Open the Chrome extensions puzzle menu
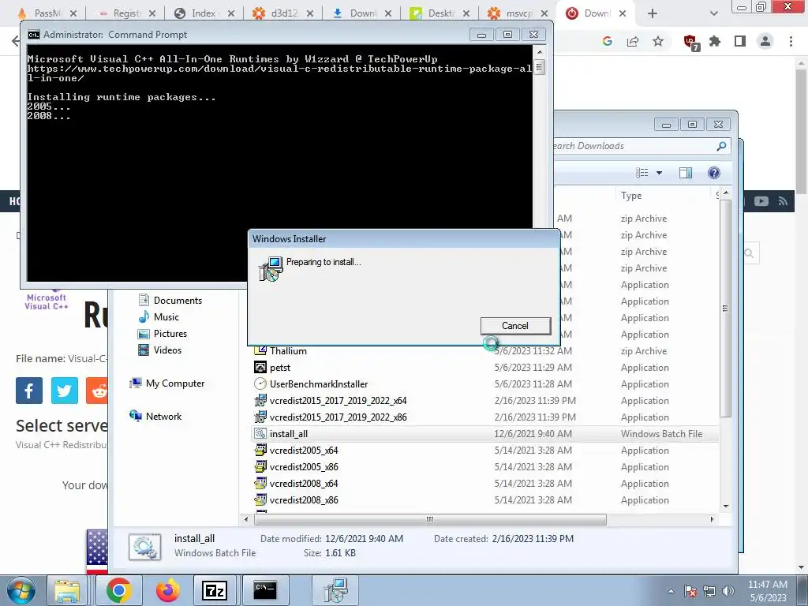Screen dimensions: 808x606 pos(715,41)
